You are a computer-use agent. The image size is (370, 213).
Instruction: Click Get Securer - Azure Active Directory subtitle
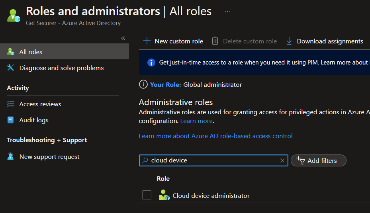tap(73, 23)
